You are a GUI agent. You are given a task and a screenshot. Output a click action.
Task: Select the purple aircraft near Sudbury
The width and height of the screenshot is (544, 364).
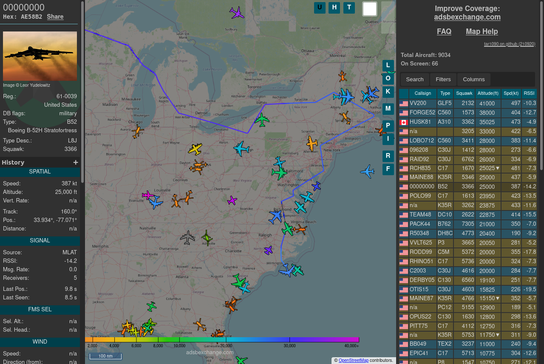(x=237, y=12)
